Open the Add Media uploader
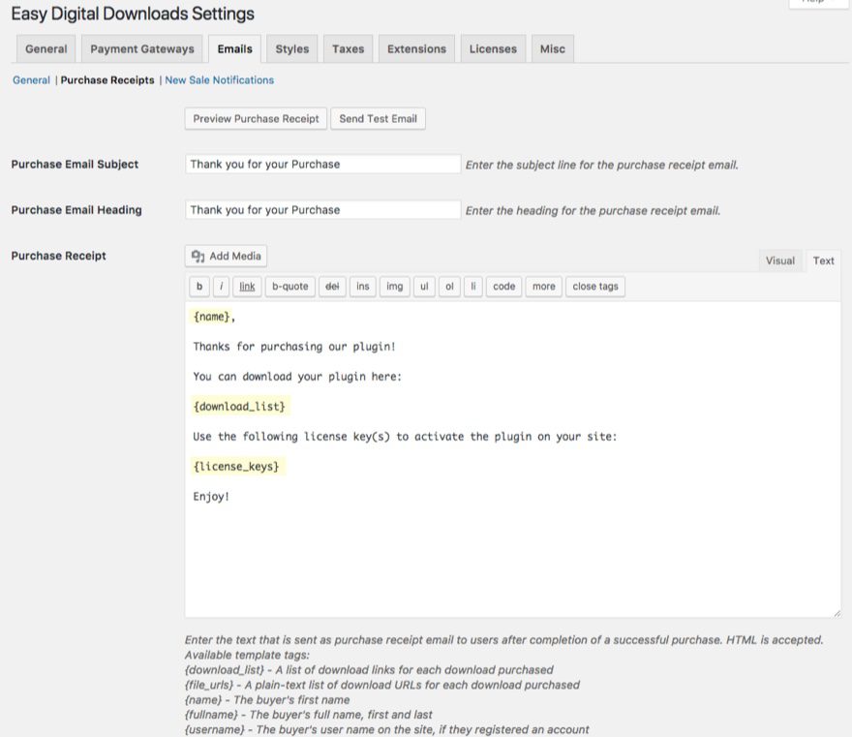The width and height of the screenshot is (852, 737). click(226, 256)
